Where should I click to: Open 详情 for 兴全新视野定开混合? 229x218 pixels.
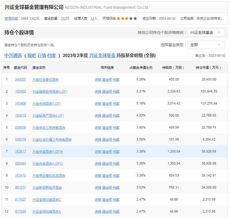(x=98, y=188)
